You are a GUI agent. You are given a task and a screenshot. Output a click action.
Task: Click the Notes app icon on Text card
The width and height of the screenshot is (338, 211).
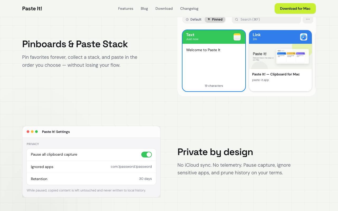pyautogui.click(x=237, y=37)
